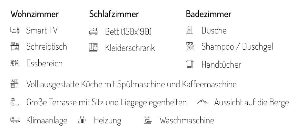Image resolution: width=297 pixels, height=134 pixels.
Task: Click the towel icon beside Handtücher
Action: [x=190, y=64]
